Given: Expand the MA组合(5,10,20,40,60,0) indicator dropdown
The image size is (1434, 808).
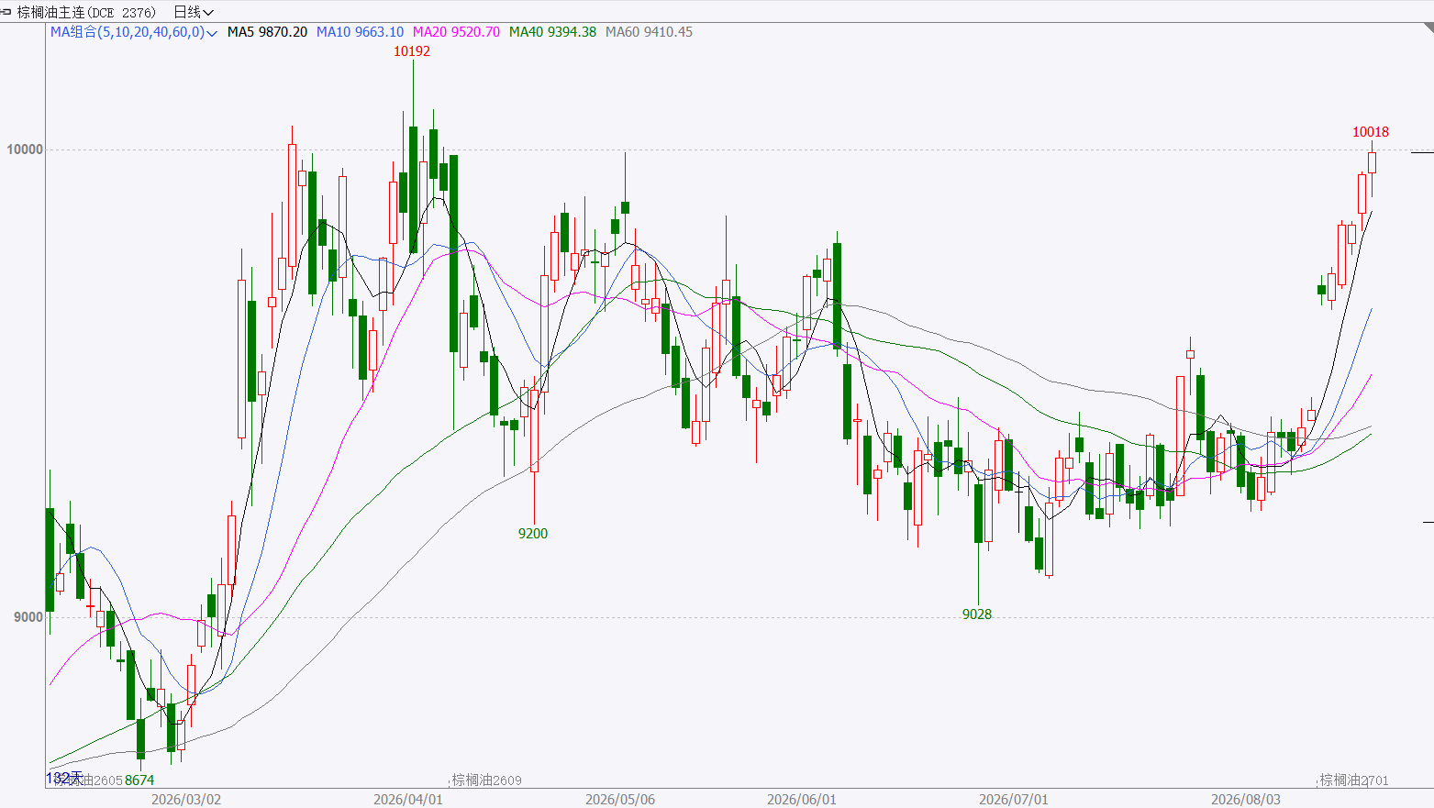Looking at the screenshot, I should click(x=134, y=32).
